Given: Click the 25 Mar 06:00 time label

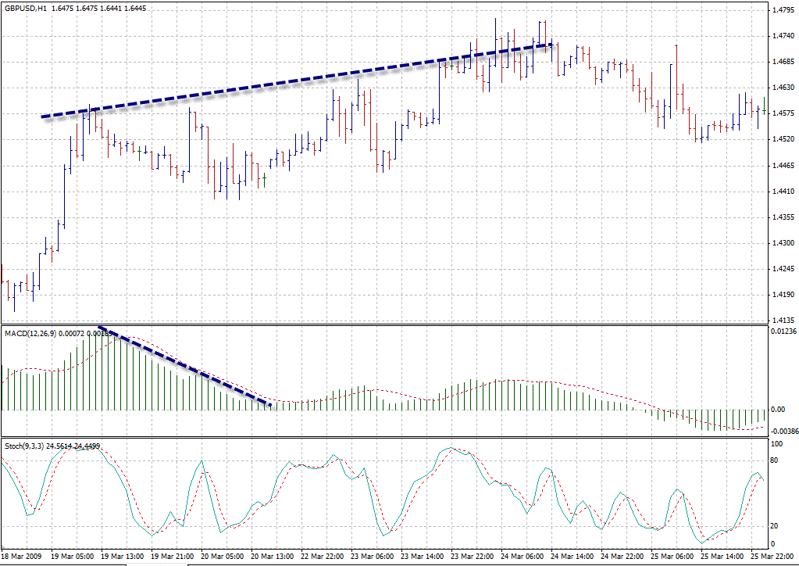Looking at the screenshot, I should [x=672, y=555].
